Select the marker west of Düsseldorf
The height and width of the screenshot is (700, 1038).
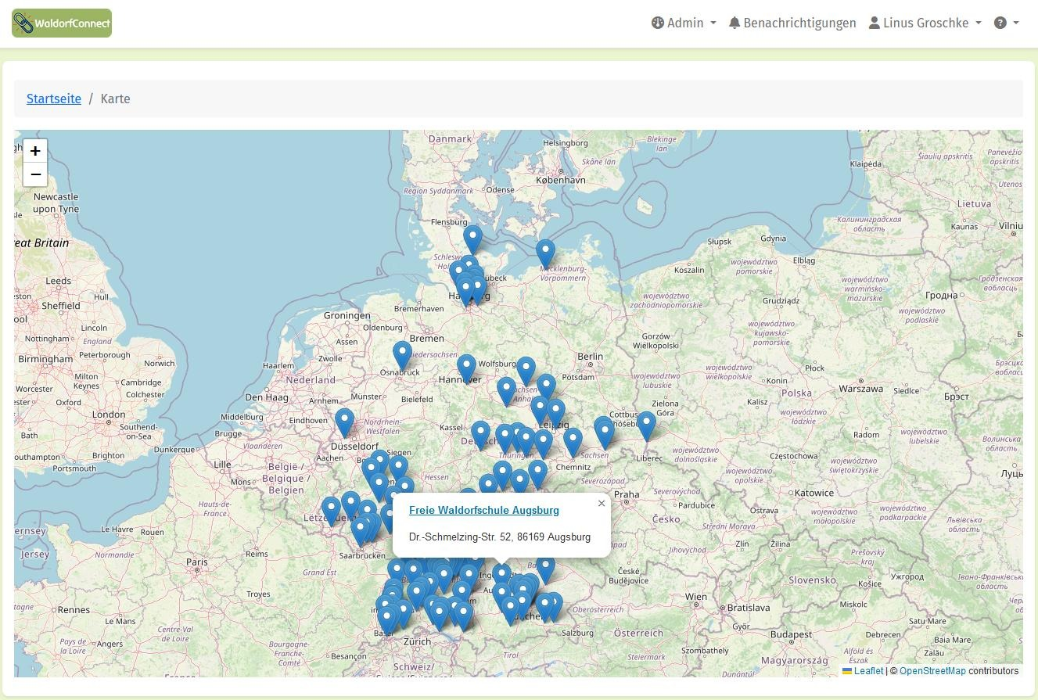pos(344,423)
